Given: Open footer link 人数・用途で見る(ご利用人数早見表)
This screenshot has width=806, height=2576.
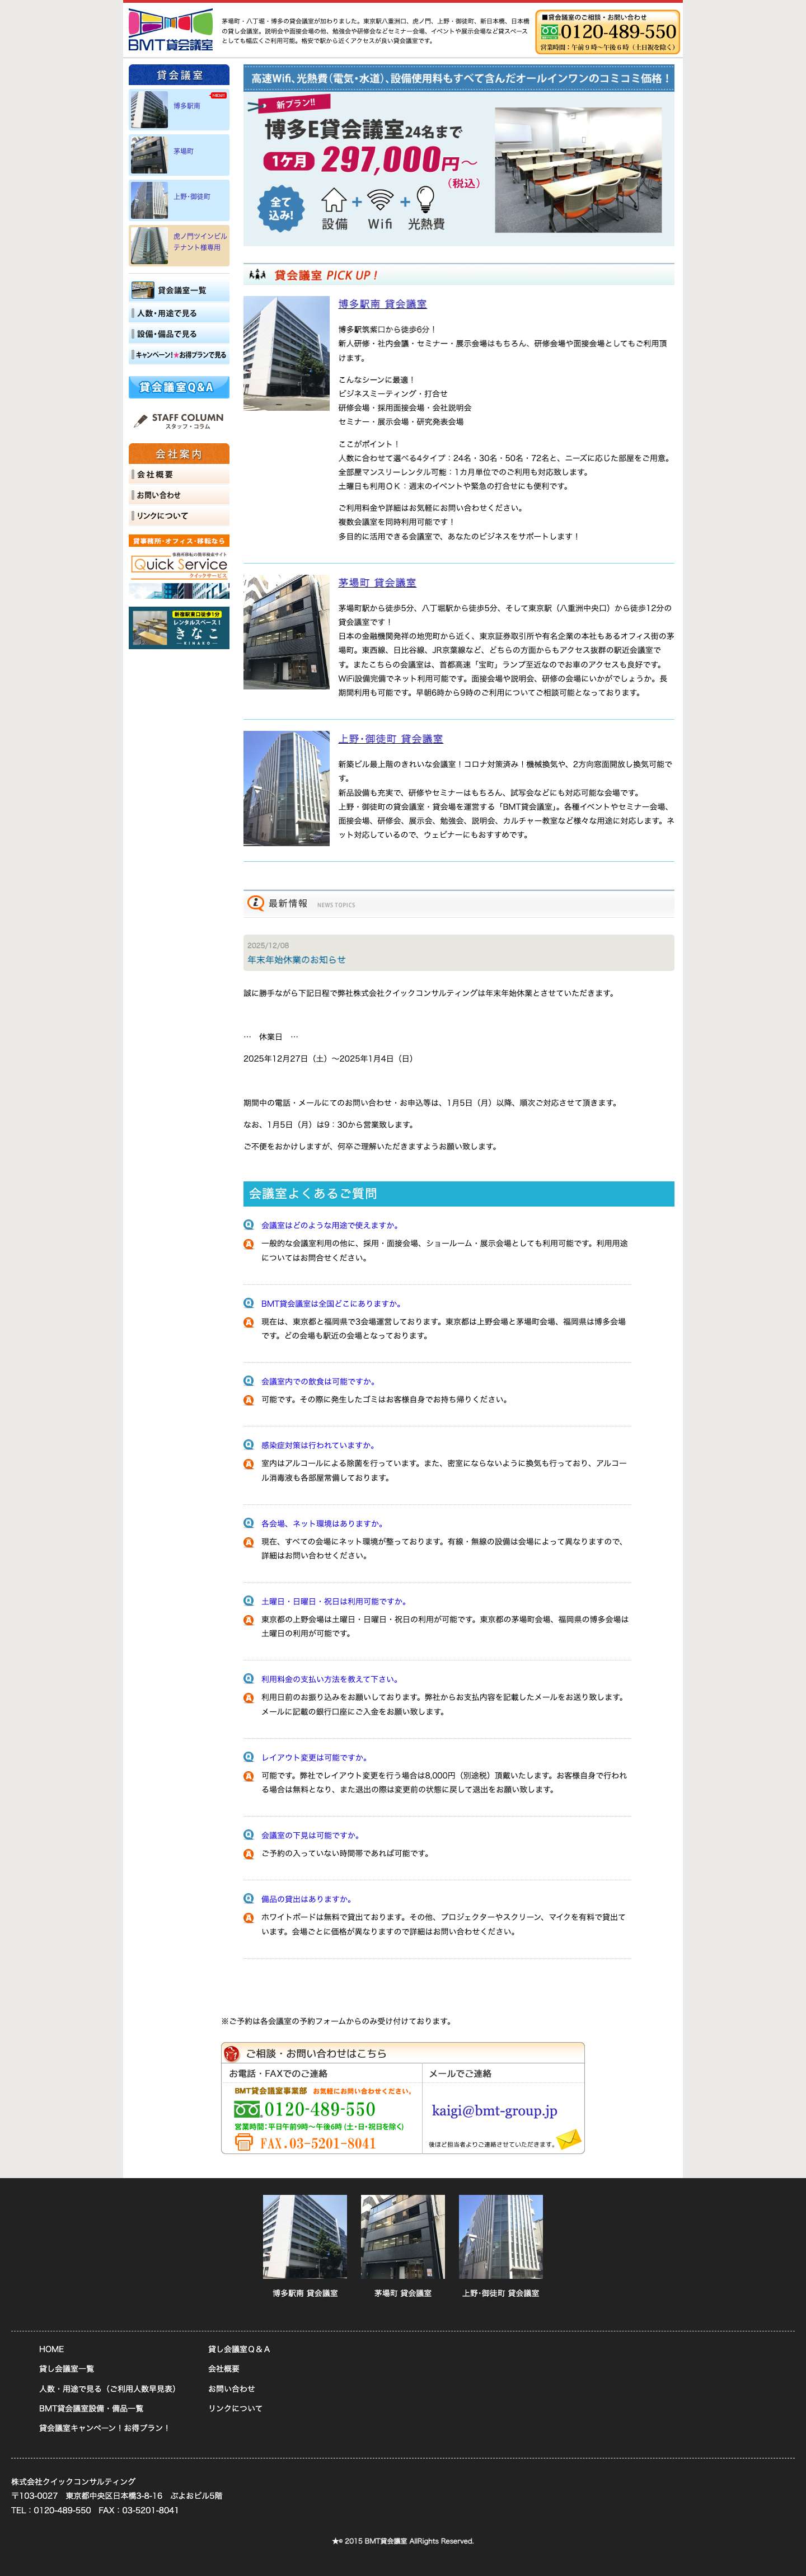Looking at the screenshot, I should [107, 2389].
